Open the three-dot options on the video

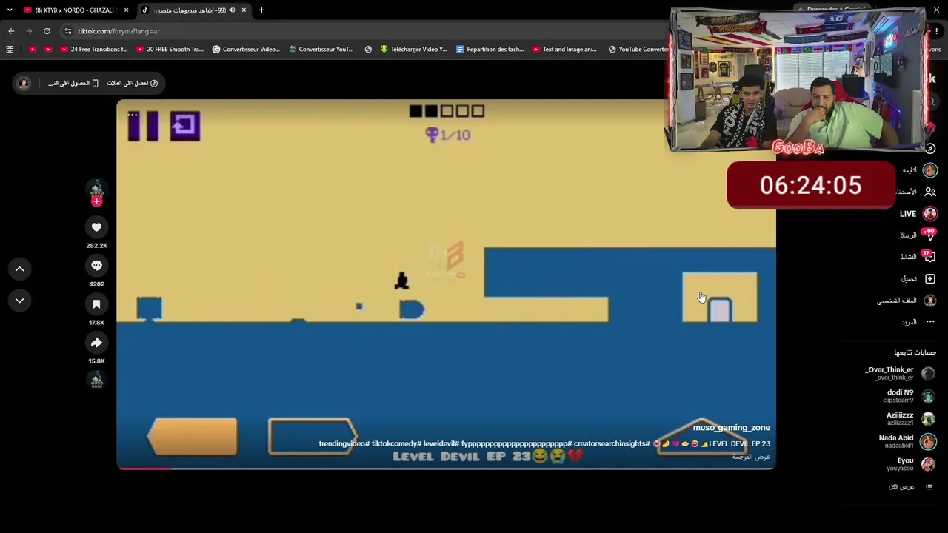[x=133, y=115]
